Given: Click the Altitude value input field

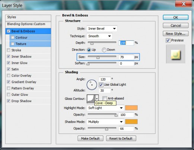Looking at the screenshot, I should point(104,91).
